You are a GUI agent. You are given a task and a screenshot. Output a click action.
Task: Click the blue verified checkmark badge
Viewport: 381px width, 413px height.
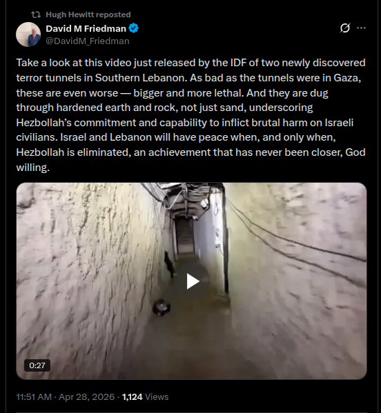pyautogui.click(x=134, y=28)
